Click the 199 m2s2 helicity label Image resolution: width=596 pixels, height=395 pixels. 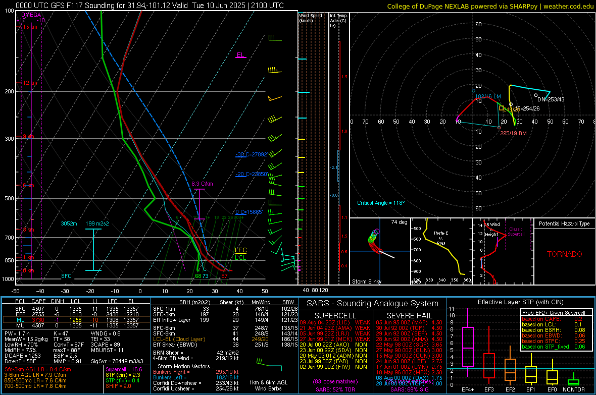click(x=97, y=223)
